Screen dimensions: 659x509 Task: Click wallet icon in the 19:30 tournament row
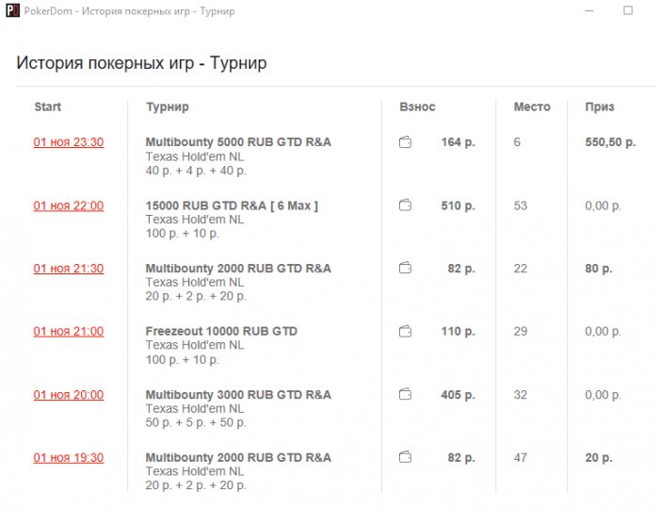tap(405, 457)
